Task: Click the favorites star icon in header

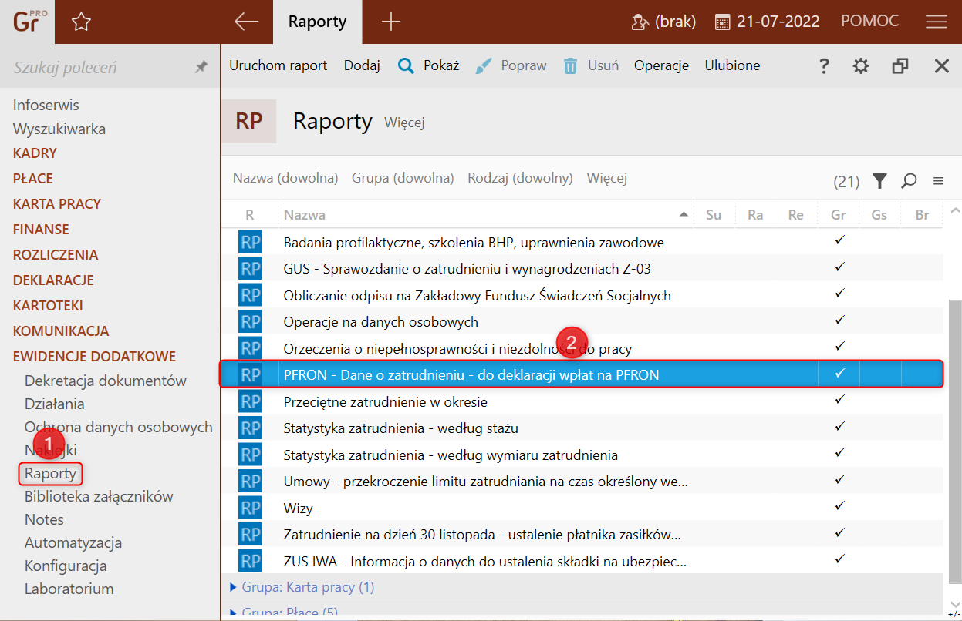Action: tap(81, 22)
